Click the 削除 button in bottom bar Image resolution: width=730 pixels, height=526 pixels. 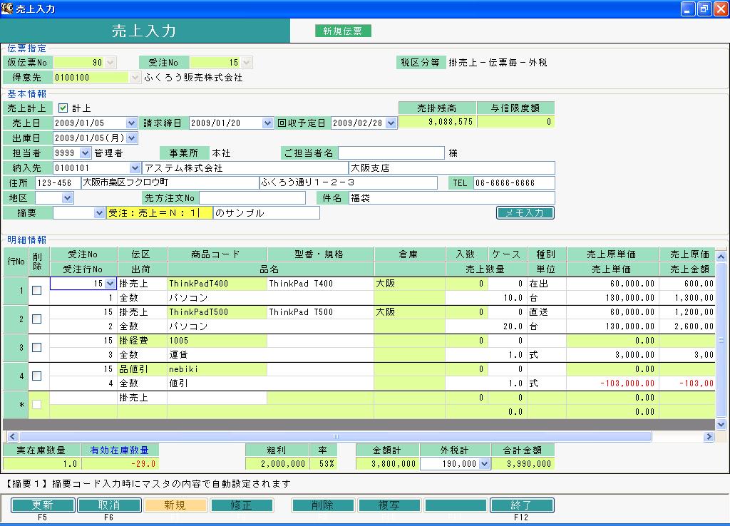tap(323, 505)
